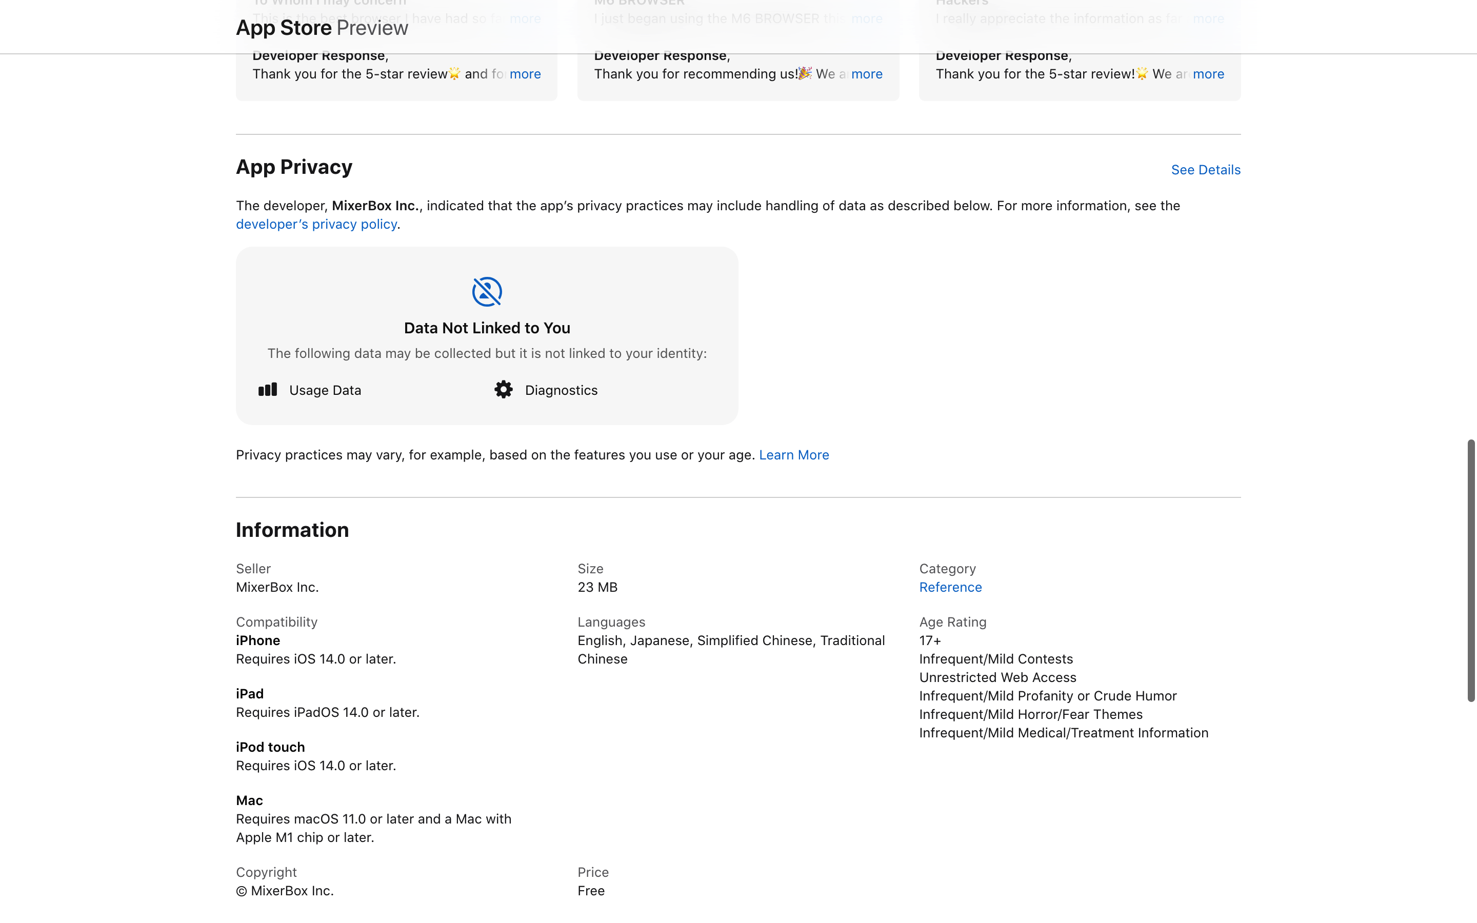The image size is (1477, 923).
Task: Click 'Unrestricted Web Access' rating line
Action: tap(997, 677)
